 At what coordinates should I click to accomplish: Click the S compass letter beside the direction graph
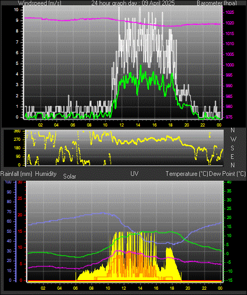tap(232, 148)
